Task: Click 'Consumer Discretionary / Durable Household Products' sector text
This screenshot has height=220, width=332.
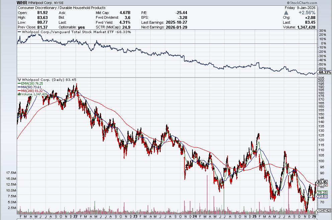Action: tap(62, 8)
